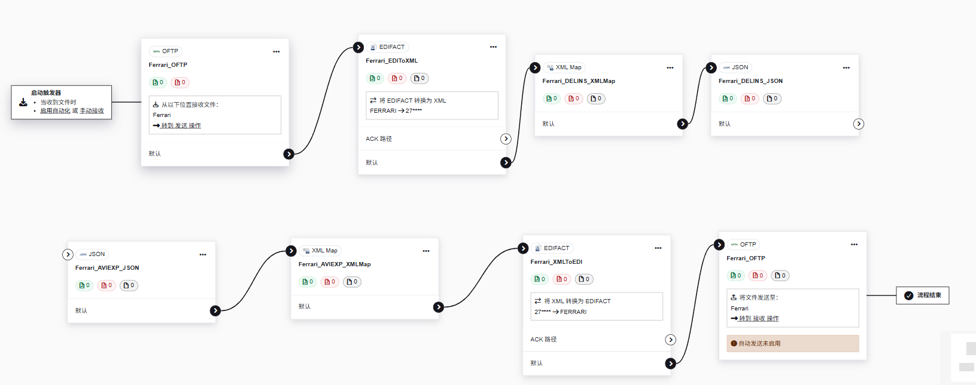The width and height of the screenshot is (976, 385).
Task: Click the default output port of Ferrari_DELINS_JSON
Action: pyautogui.click(x=858, y=124)
